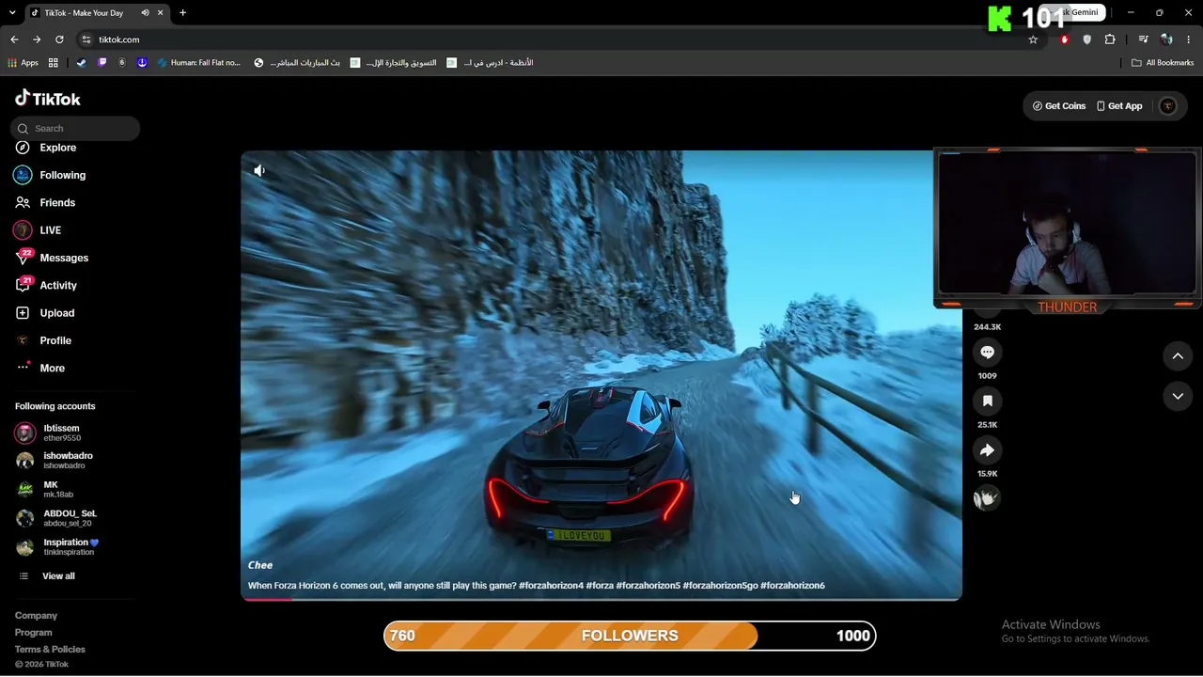Select the Following sidebar item
Image resolution: width=1203 pixels, height=677 pixels.
(x=51, y=175)
